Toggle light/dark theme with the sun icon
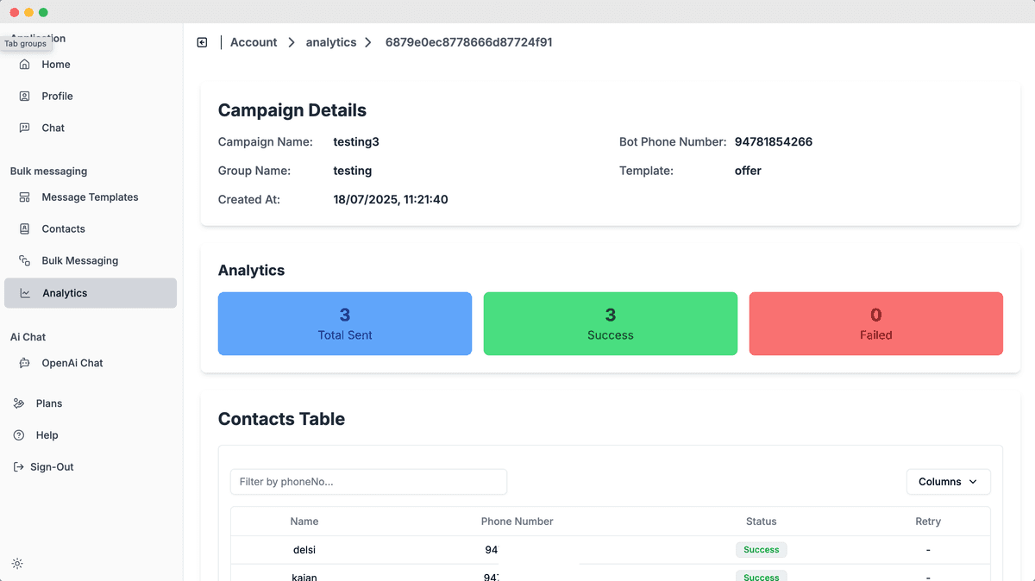The image size is (1035, 581). coord(17,563)
